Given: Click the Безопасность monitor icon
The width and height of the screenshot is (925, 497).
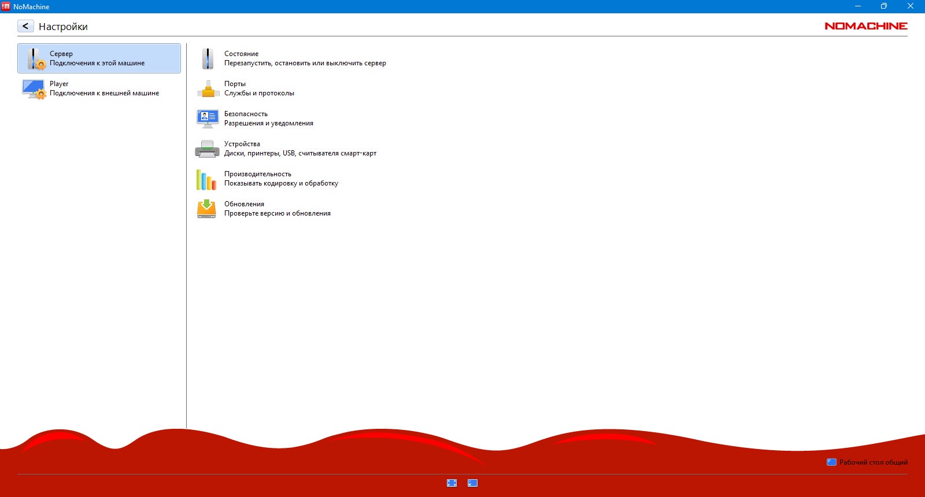Looking at the screenshot, I should [x=208, y=118].
